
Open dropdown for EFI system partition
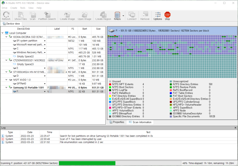coord(45,41)
